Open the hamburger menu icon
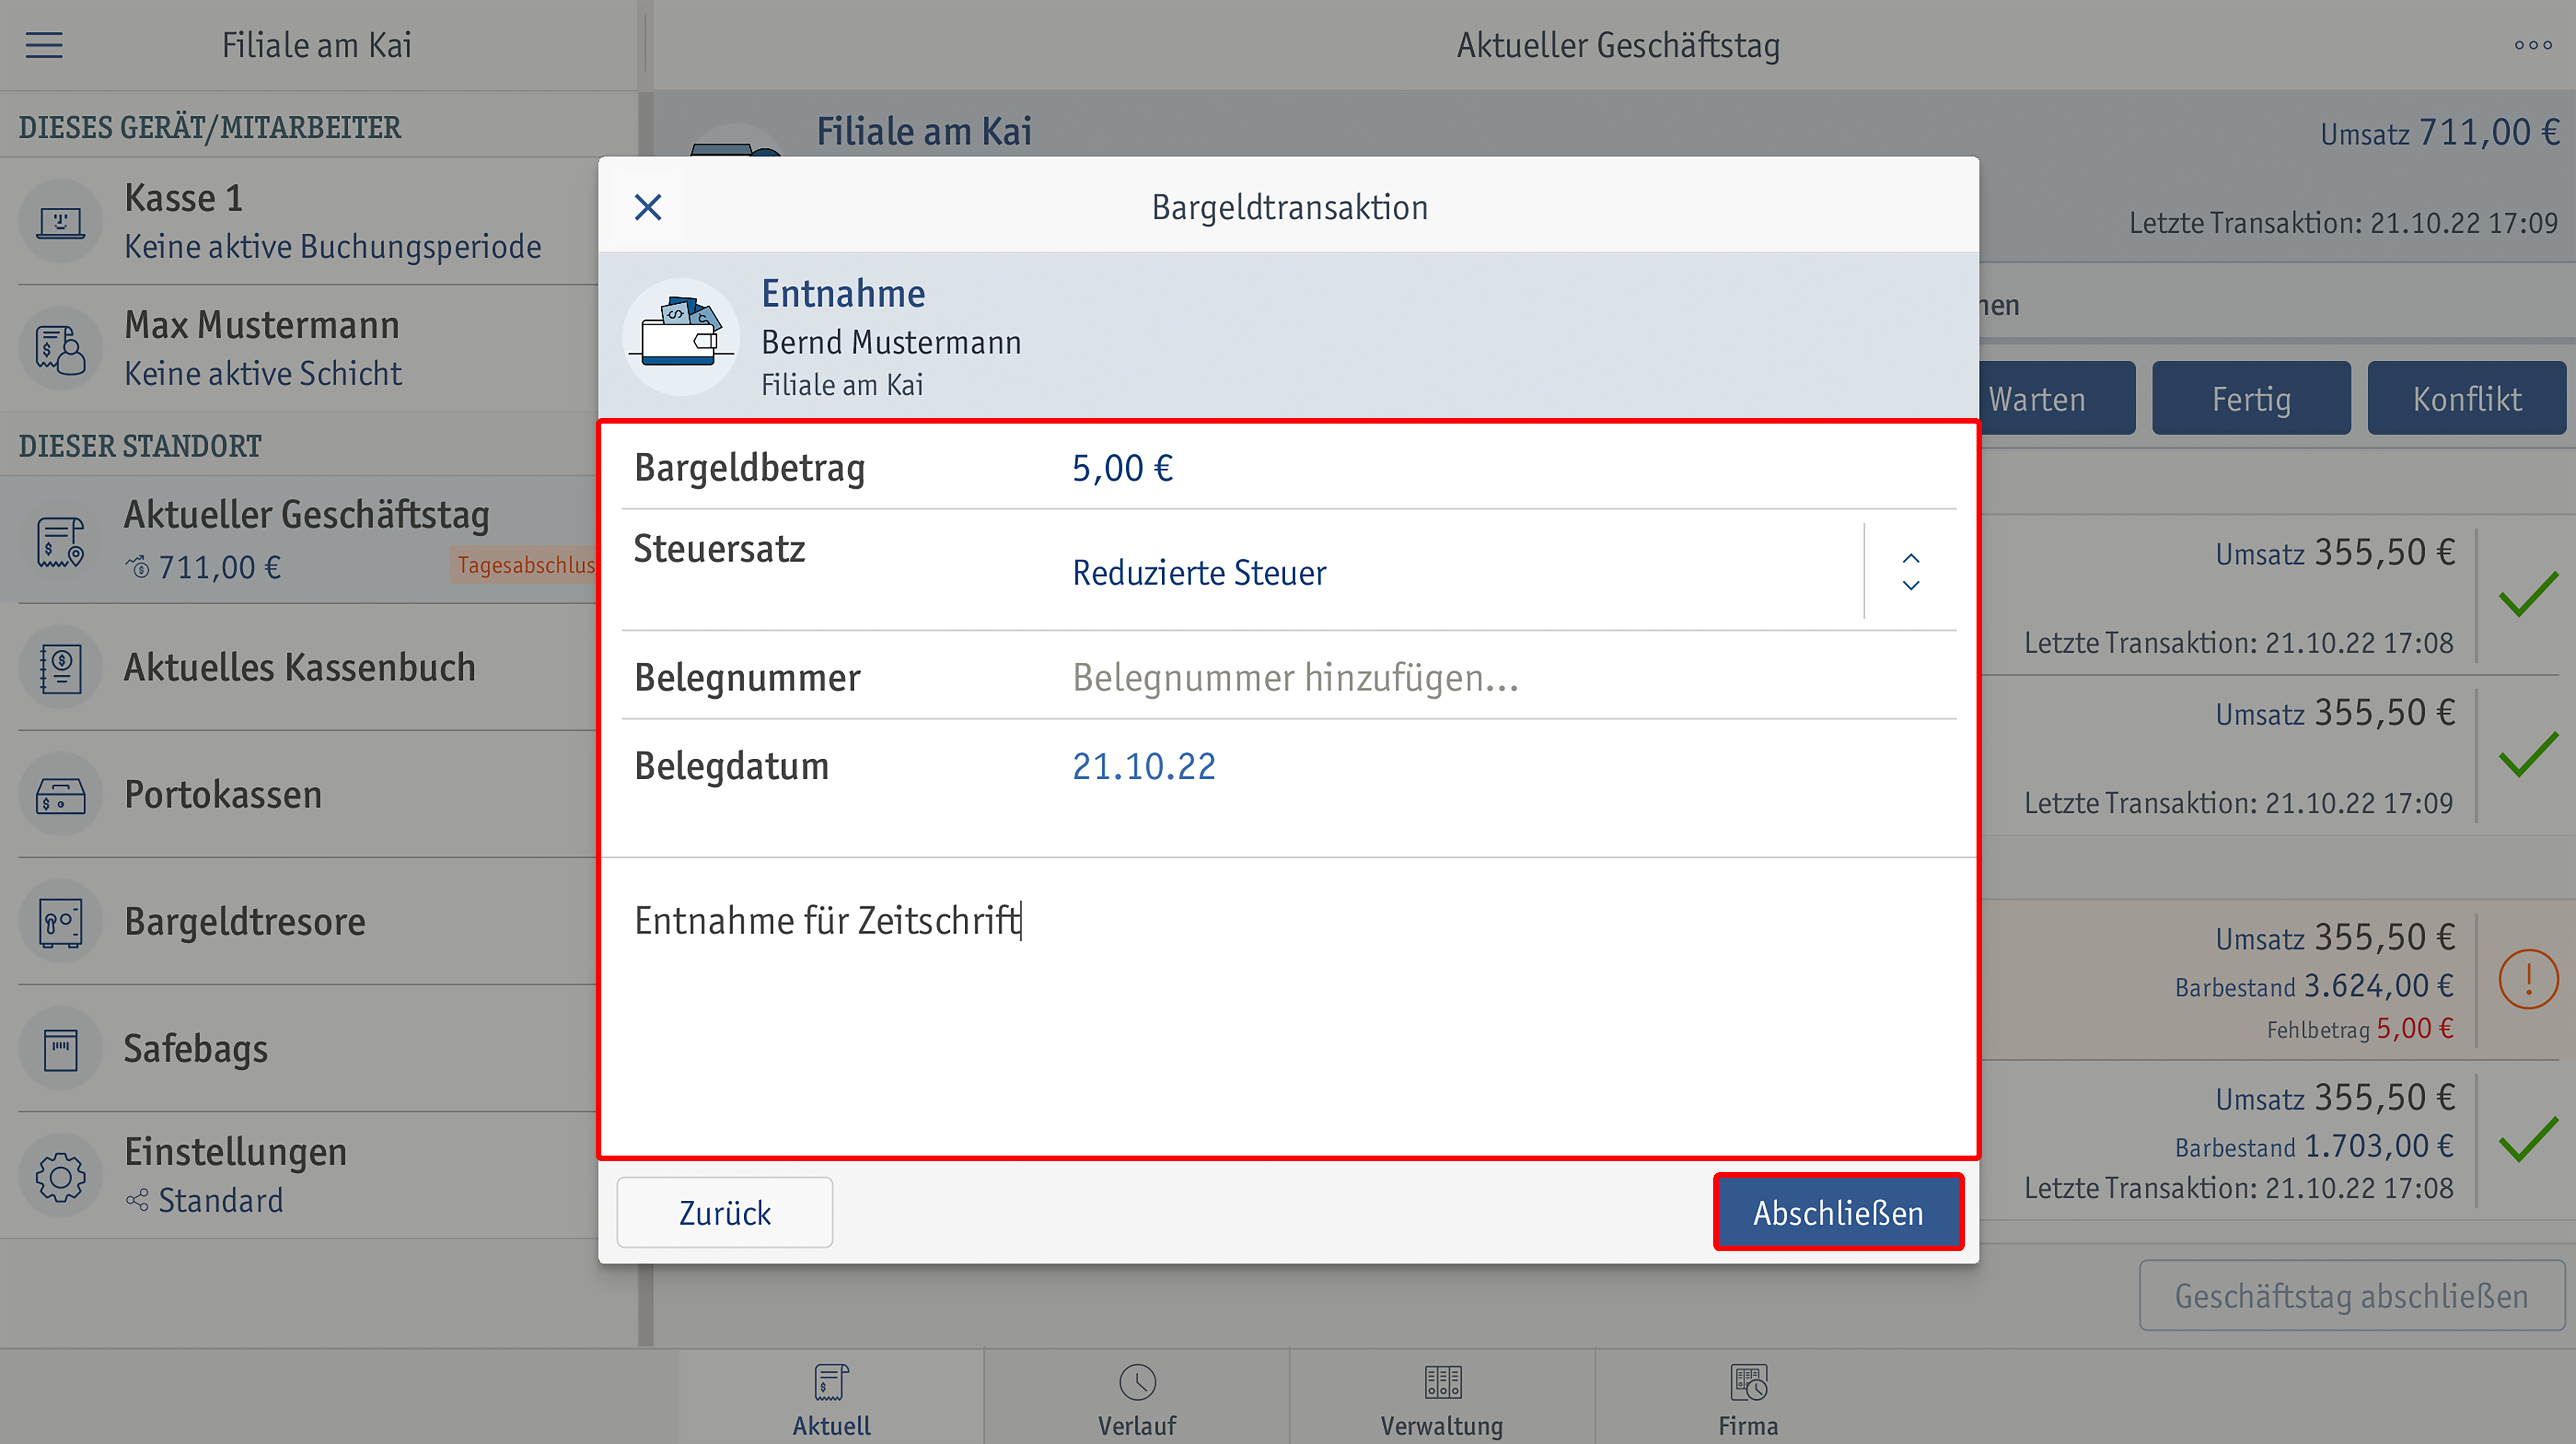 tap(44, 45)
